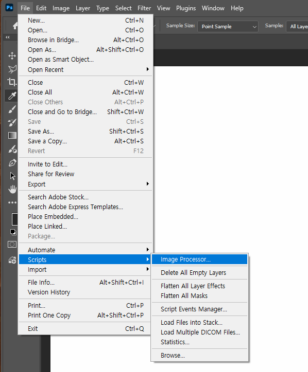The width and height of the screenshot is (308, 372).
Task: Select the Pen tool
Action: click(12, 163)
